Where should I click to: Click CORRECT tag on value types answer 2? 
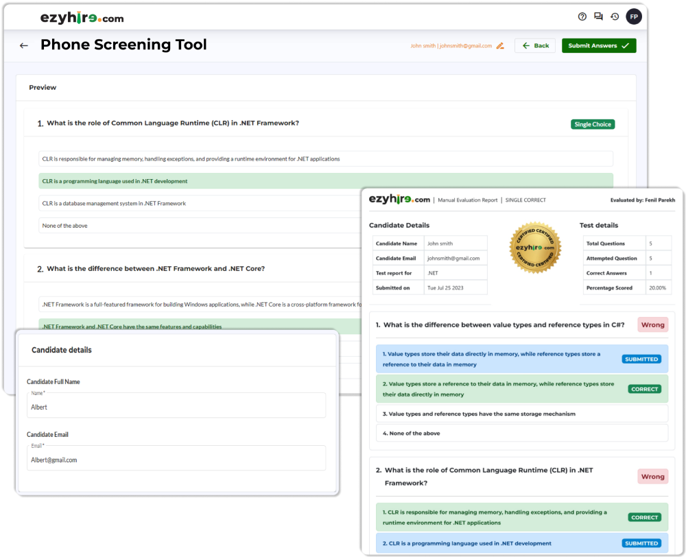tap(644, 389)
